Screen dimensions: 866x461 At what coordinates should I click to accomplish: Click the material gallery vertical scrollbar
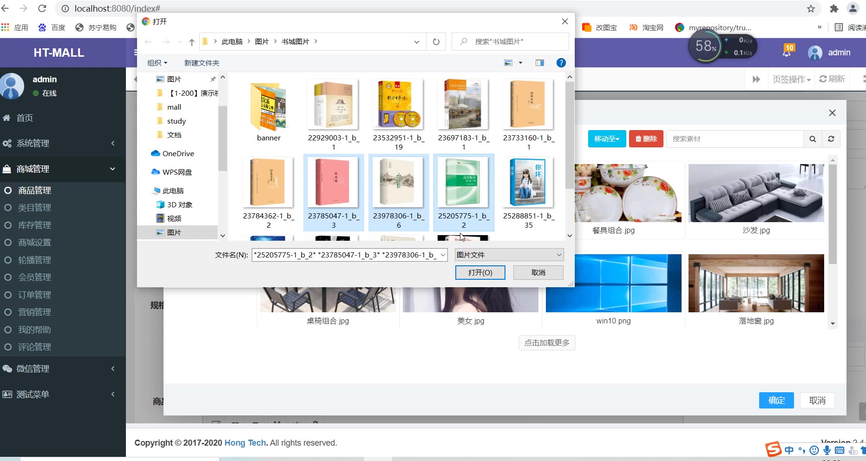point(833,214)
